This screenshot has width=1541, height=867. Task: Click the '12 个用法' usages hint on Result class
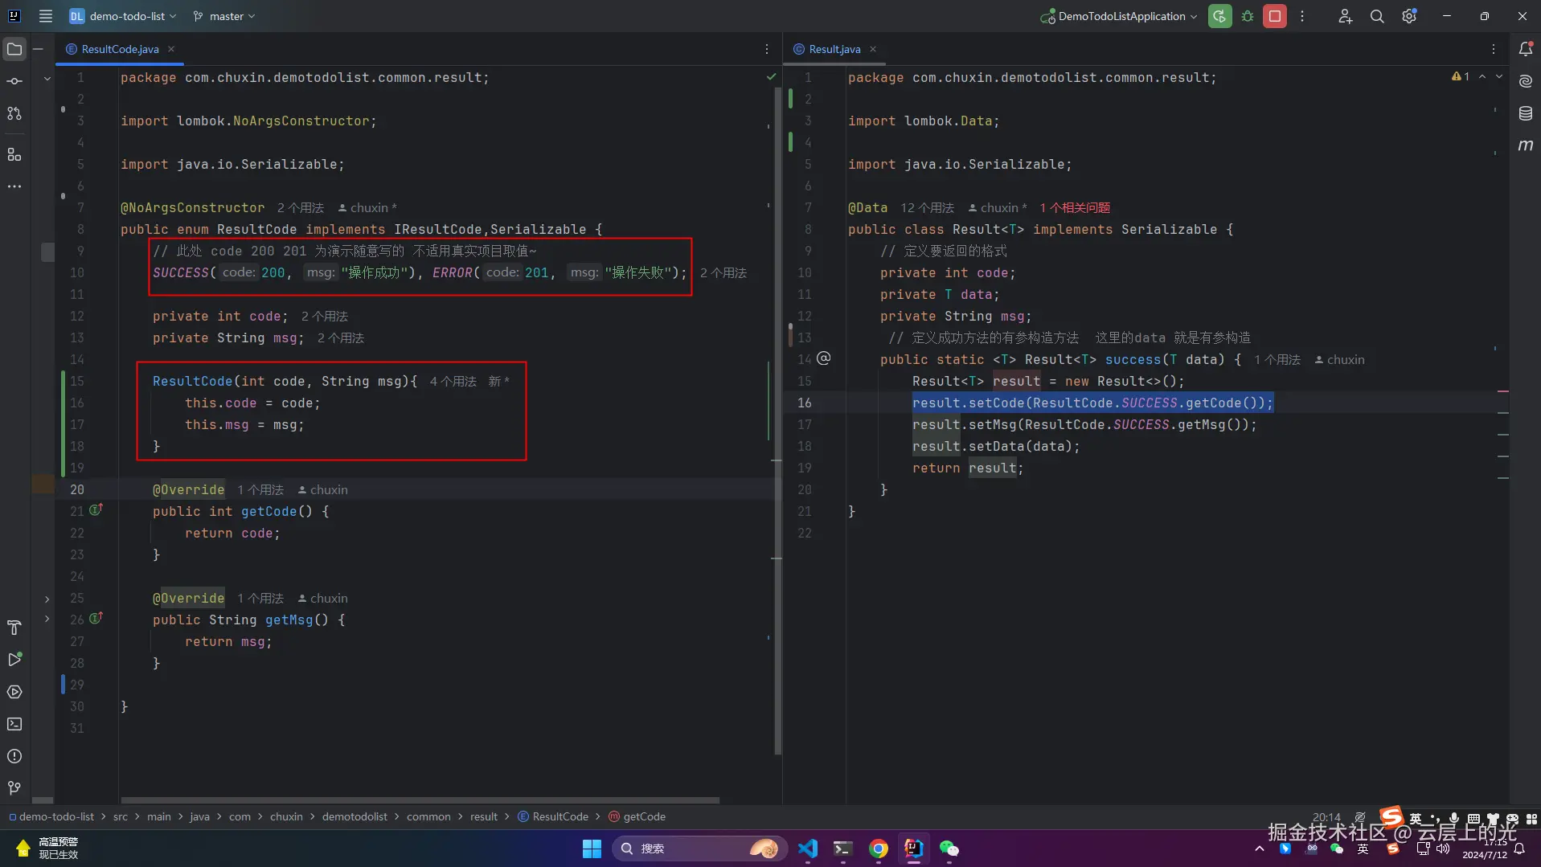pyautogui.click(x=927, y=208)
